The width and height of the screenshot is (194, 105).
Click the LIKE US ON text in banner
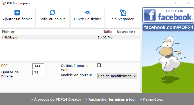pos(175,11)
